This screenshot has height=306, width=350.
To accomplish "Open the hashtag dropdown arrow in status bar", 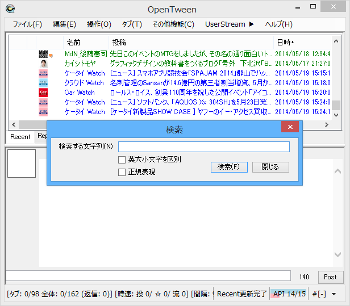I will 334,294.
